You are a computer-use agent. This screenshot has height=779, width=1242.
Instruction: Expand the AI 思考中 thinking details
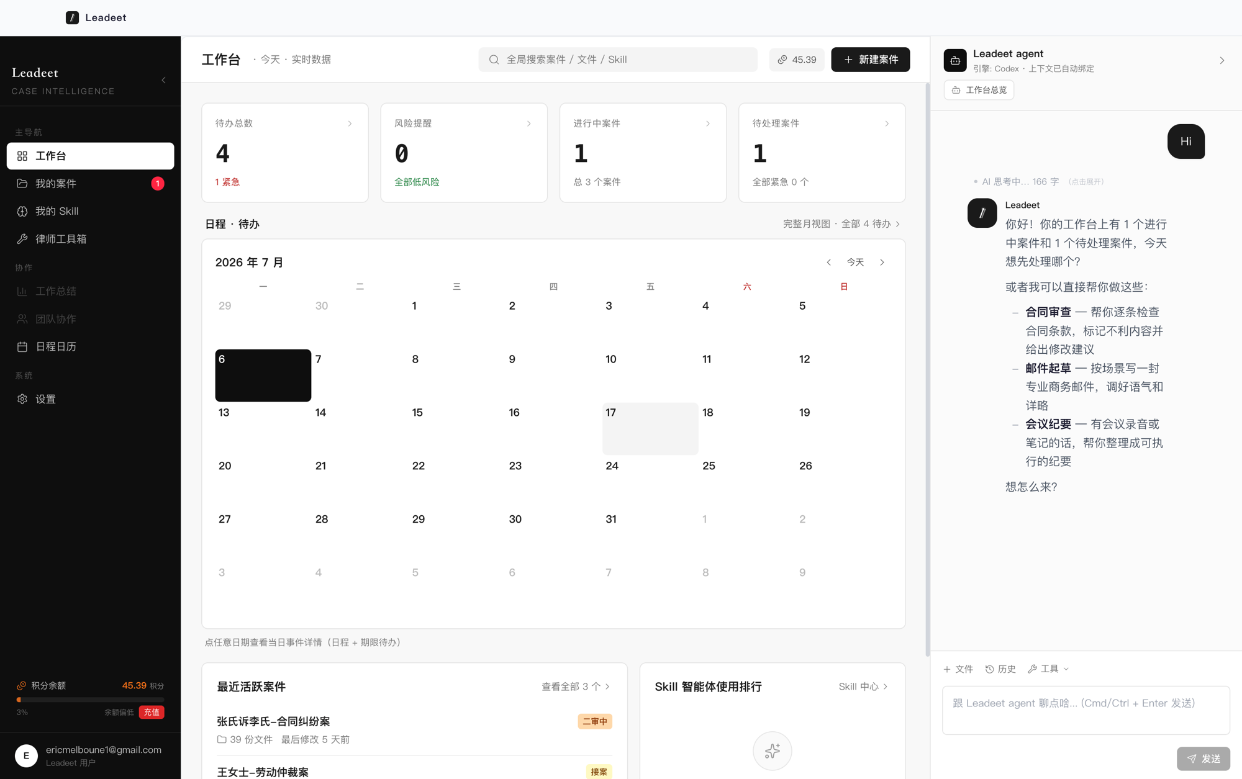coord(1038,182)
